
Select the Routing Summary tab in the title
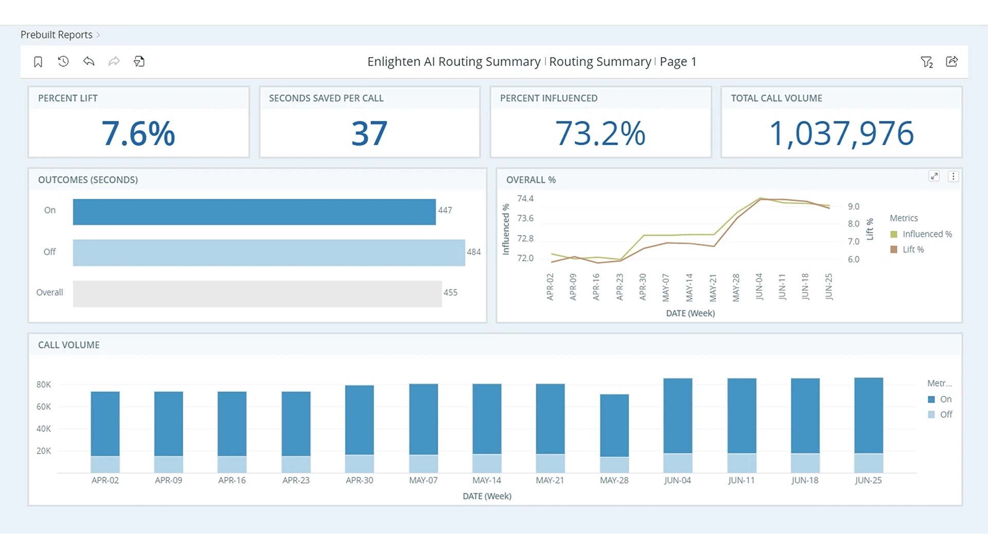[x=599, y=61]
